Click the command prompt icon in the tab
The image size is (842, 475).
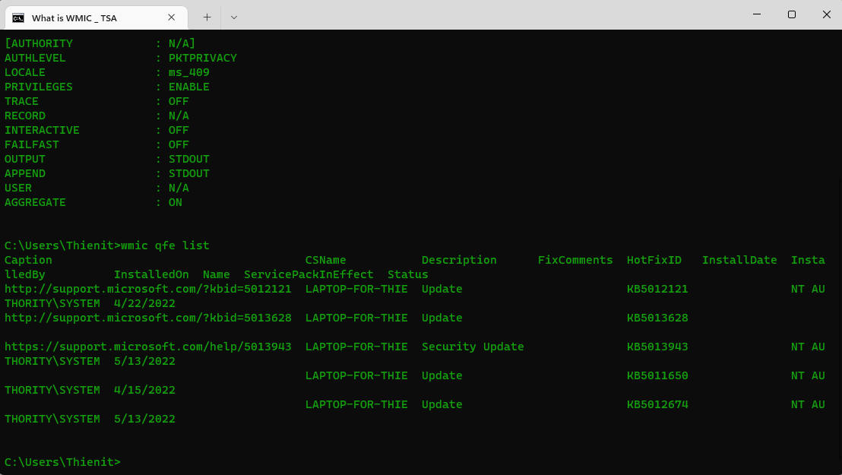(18, 17)
